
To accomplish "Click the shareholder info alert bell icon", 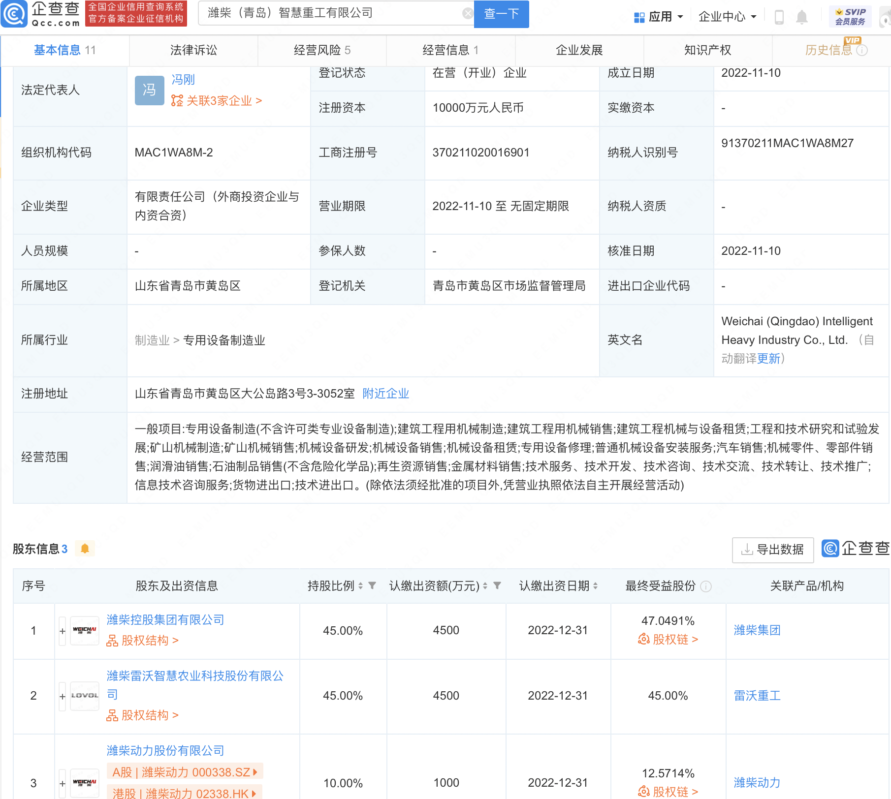I will coord(85,548).
